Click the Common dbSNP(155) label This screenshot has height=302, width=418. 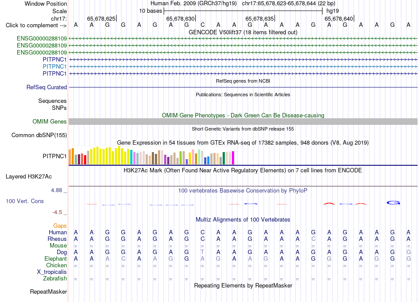pyautogui.click(x=39, y=135)
